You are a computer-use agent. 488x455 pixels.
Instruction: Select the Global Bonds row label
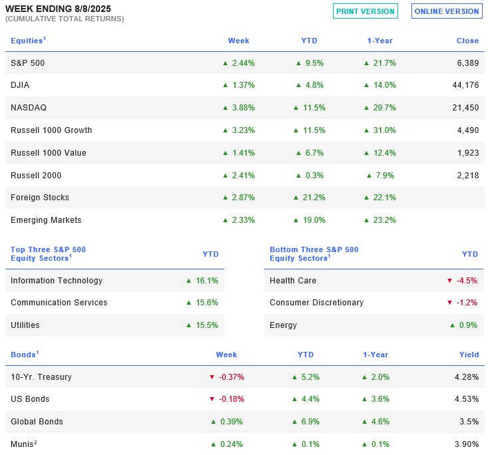point(37,422)
